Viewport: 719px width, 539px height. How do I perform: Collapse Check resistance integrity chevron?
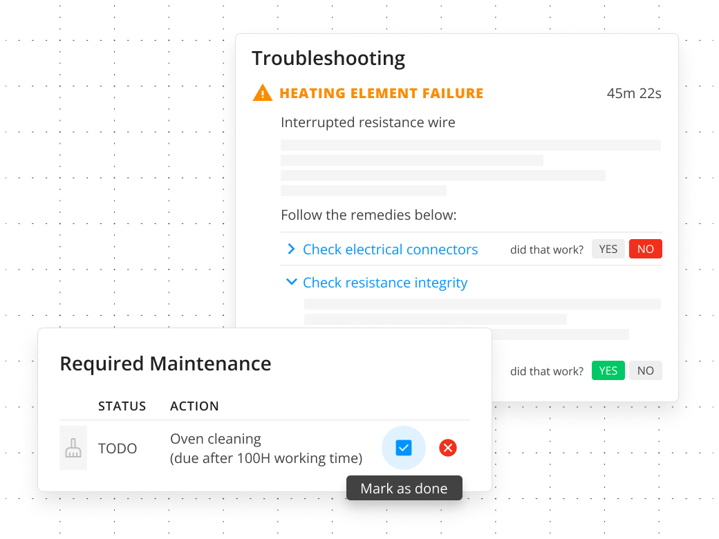pyautogui.click(x=291, y=281)
